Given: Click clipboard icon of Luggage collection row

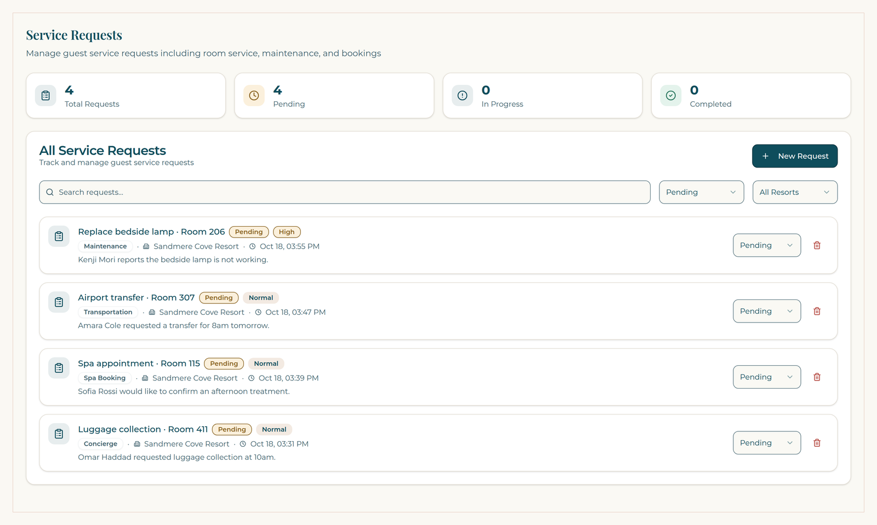Looking at the screenshot, I should 59,434.
